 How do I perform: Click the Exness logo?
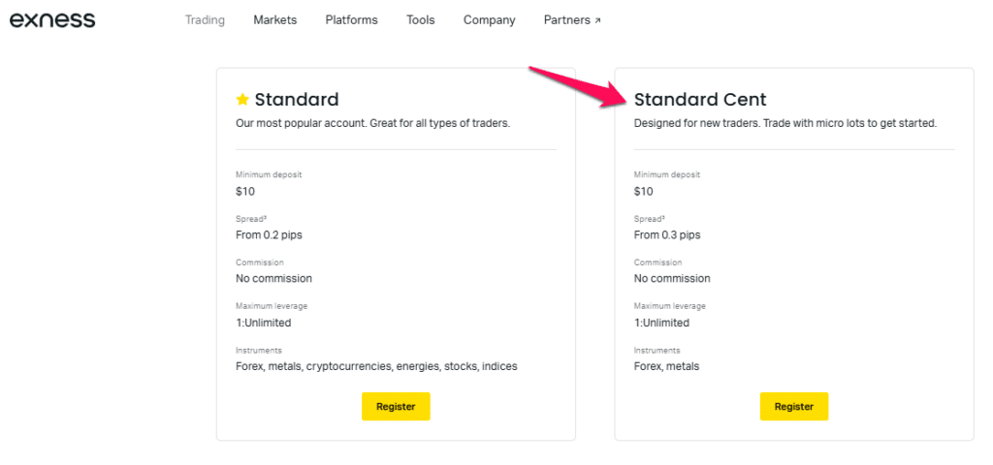pos(52,20)
